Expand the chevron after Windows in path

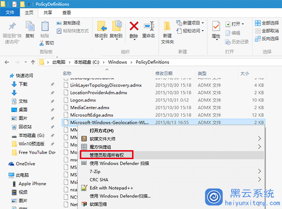coord(131,62)
